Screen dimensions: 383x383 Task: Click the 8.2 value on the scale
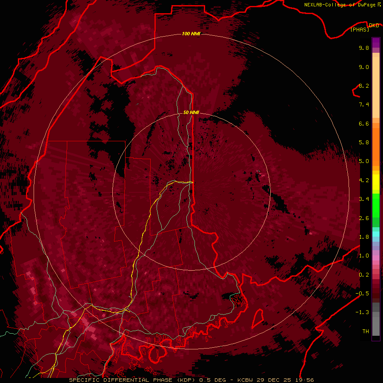(364, 86)
